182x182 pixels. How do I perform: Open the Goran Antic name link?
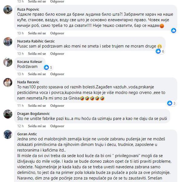click(x=27, y=134)
